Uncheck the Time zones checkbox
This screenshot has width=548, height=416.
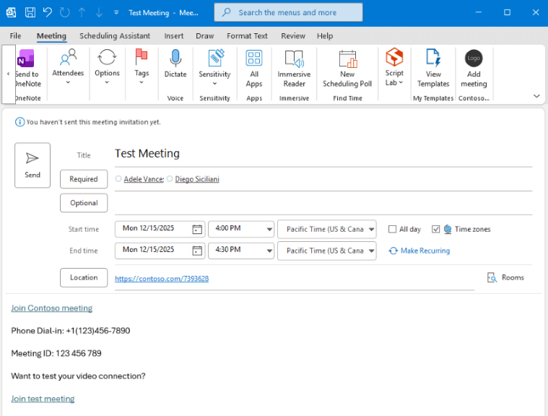coord(435,230)
